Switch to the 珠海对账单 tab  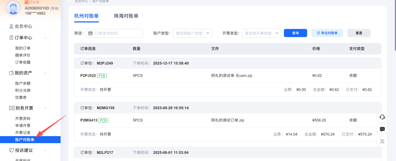(126, 16)
